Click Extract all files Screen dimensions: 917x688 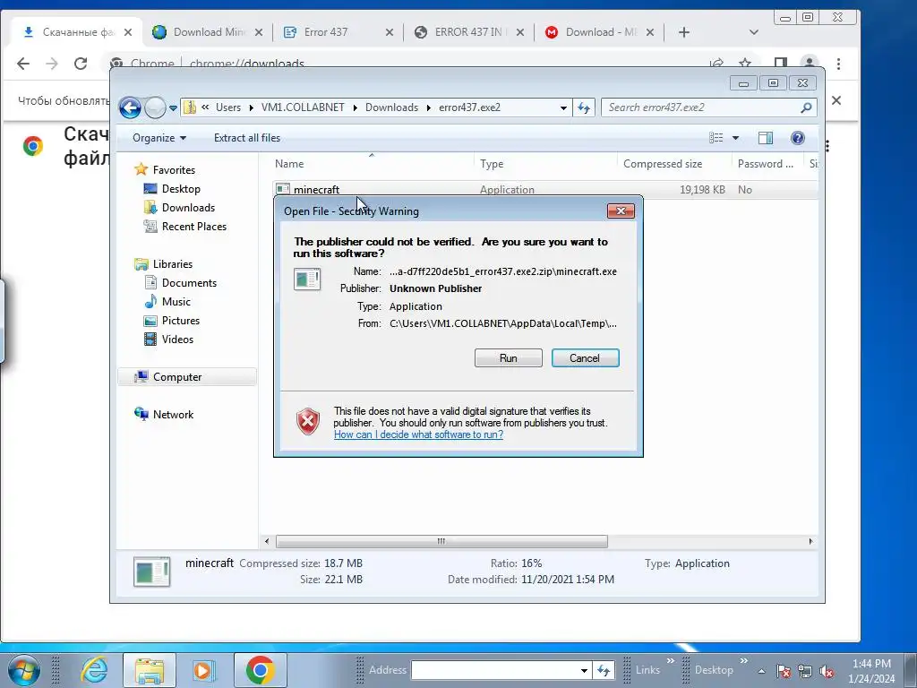(247, 138)
